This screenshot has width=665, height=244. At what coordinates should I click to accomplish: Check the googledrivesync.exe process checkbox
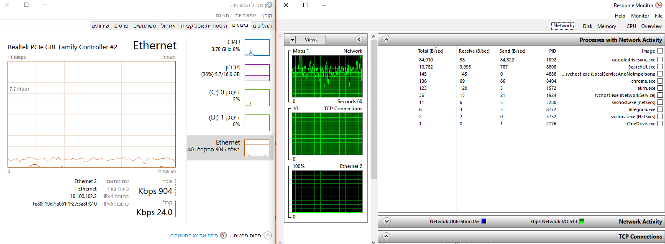pyautogui.click(x=660, y=60)
